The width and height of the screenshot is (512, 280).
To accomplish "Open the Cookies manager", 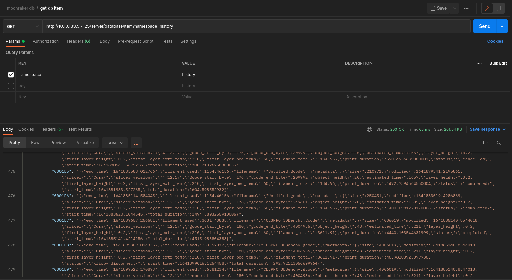I will click(495, 41).
